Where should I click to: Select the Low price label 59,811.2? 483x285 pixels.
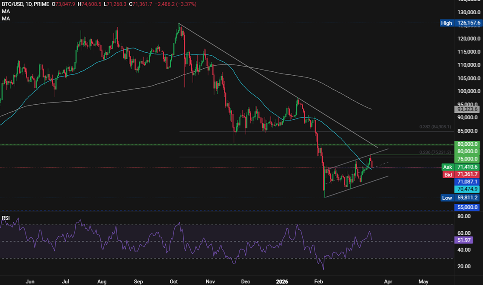click(460, 198)
